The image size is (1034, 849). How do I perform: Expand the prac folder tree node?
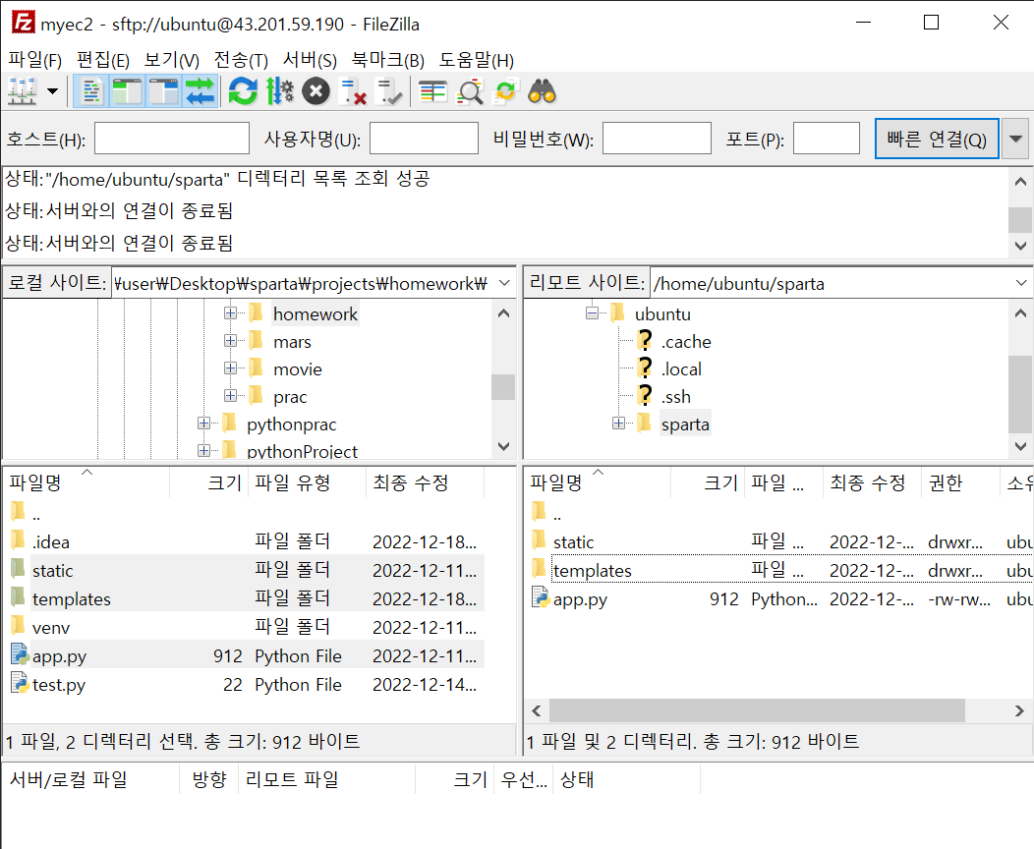[230, 395]
